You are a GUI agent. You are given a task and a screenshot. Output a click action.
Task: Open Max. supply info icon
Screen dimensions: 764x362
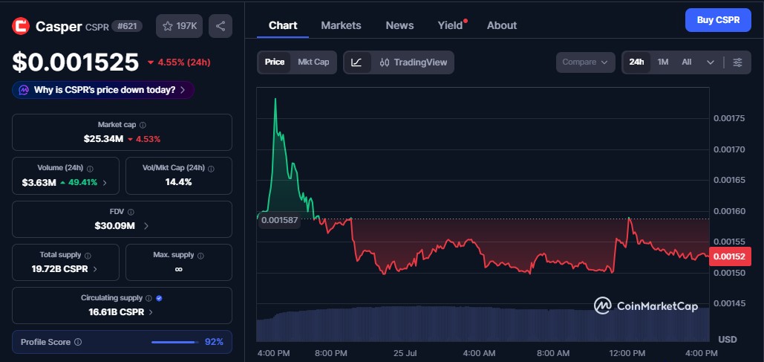pyautogui.click(x=200, y=255)
